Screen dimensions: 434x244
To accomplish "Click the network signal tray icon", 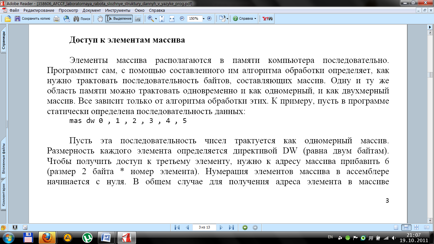I will pos(386,238).
